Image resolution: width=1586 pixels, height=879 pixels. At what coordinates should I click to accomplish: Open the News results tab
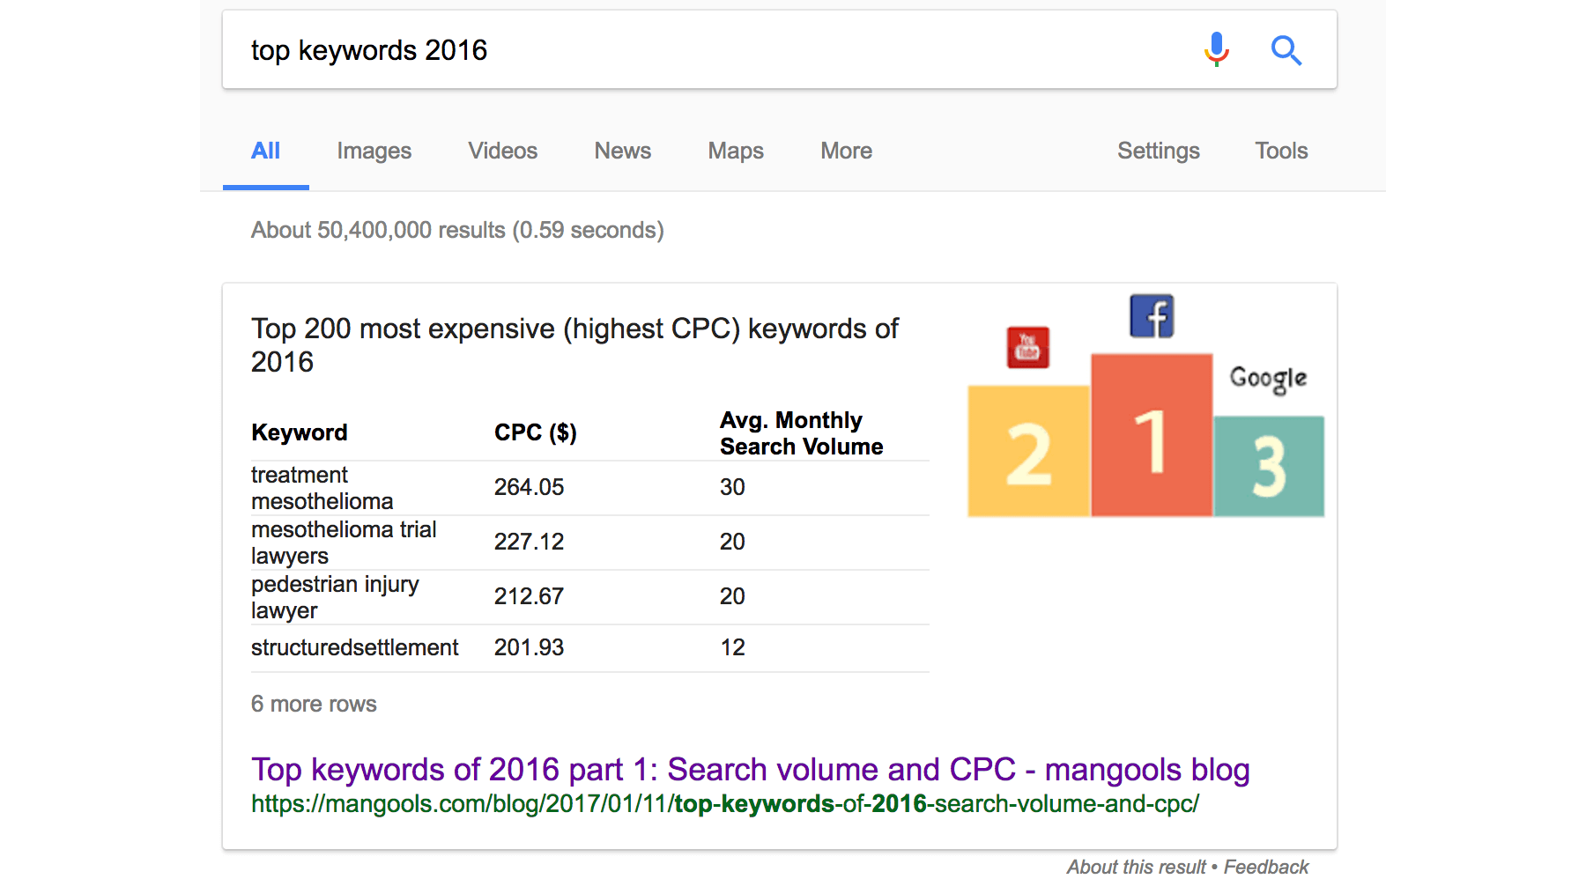[622, 151]
